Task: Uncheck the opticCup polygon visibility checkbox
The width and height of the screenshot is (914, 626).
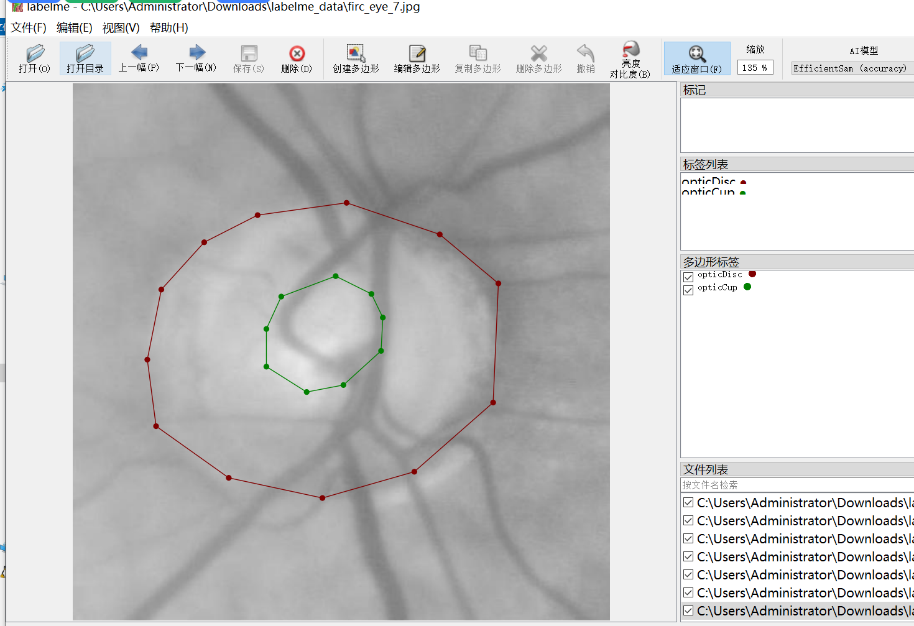Action: click(x=688, y=290)
